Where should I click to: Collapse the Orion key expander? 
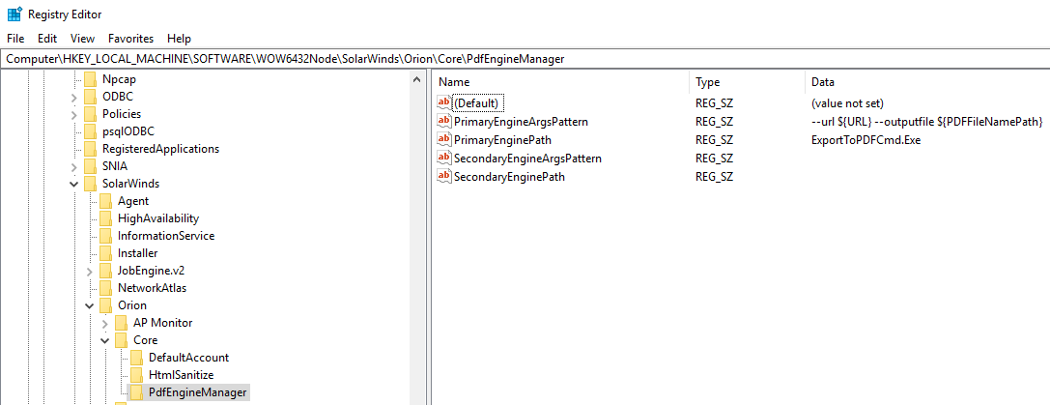pyautogui.click(x=90, y=305)
